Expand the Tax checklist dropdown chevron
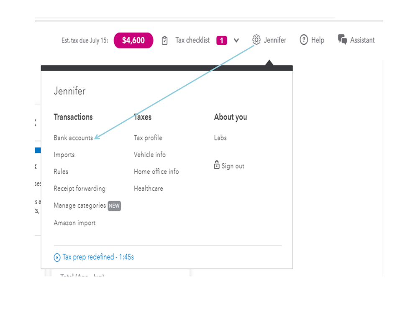 [236, 41]
